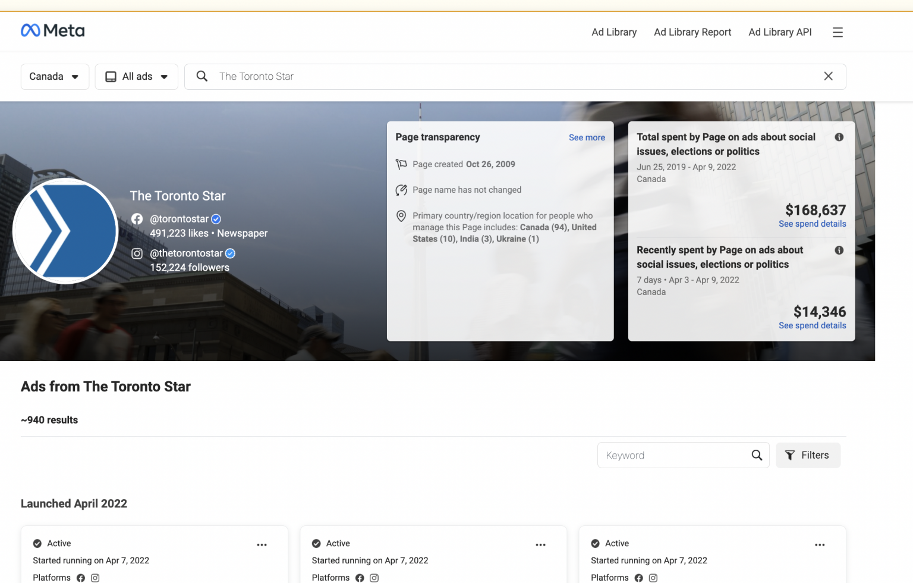Click Instagram platform icon on second ad card
Image resolution: width=913 pixels, height=583 pixels.
pyautogui.click(x=374, y=578)
